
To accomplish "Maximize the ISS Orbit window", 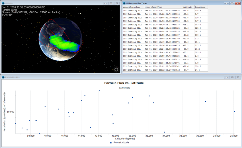I will click(x=111, y=3).
